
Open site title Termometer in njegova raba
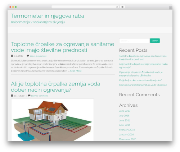point(48,16)
